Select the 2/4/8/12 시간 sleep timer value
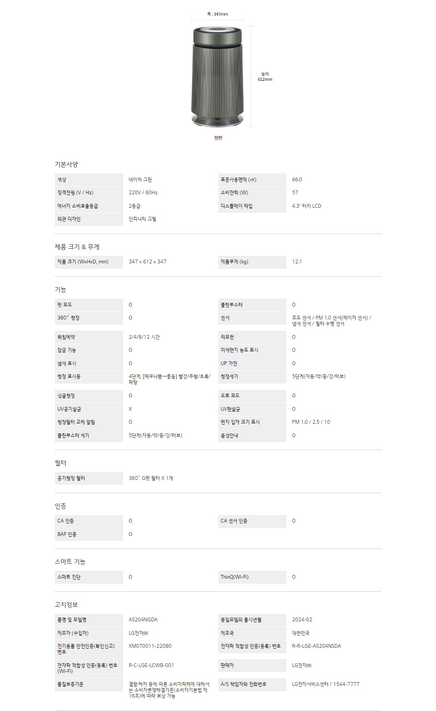The width and height of the screenshot is (436, 711). [x=144, y=337]
